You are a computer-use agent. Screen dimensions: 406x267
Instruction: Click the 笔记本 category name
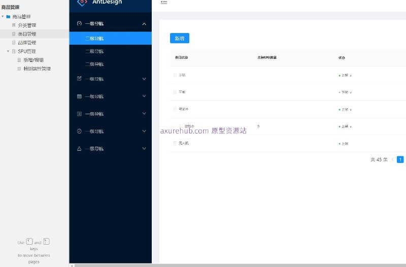click(184, 109)
